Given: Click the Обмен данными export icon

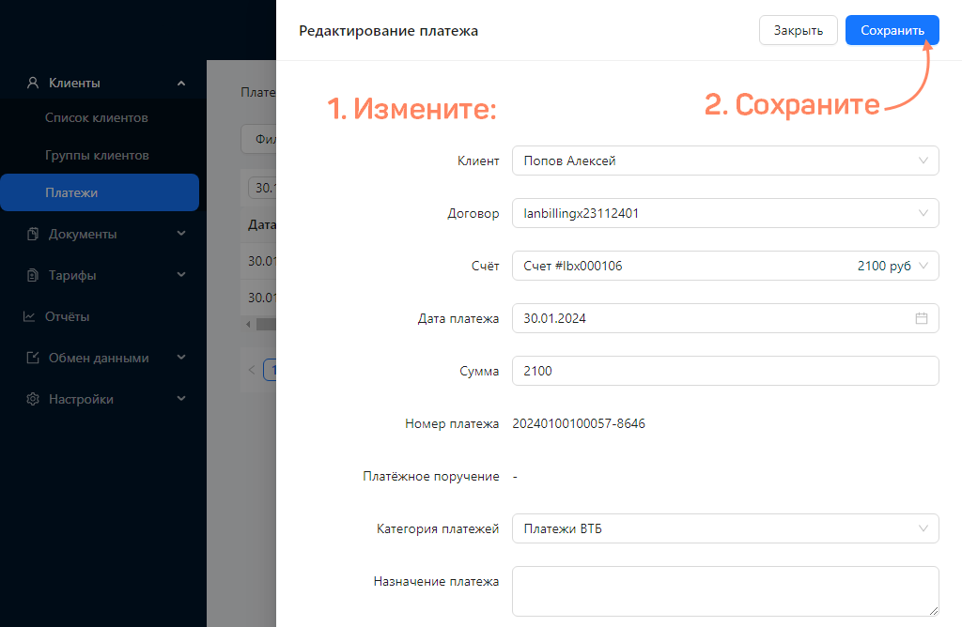Looking at the screenshot, I should (x=33, y=358).
